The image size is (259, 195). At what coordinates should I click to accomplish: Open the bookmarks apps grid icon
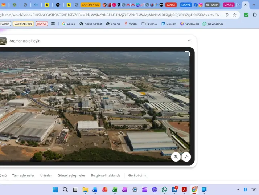coord(53,24)
